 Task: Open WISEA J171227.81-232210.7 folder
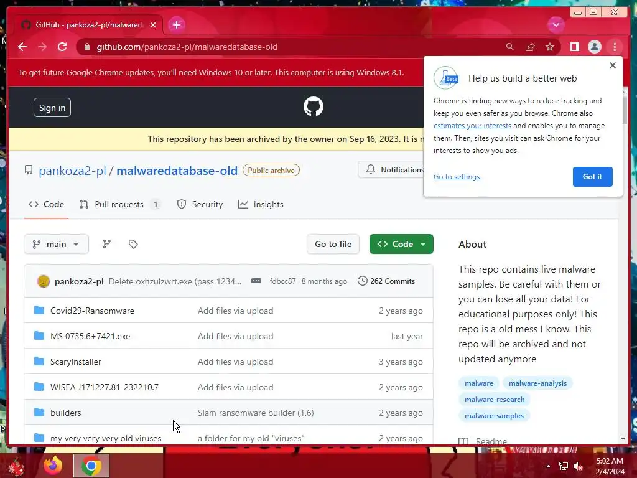[x=105, y=387]
